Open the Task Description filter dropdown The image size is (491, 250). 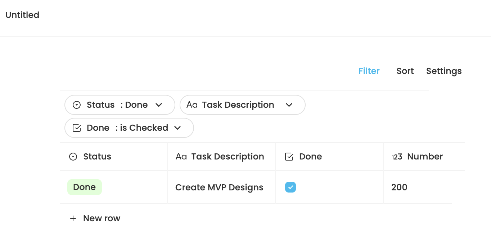[x=289, y=105]
